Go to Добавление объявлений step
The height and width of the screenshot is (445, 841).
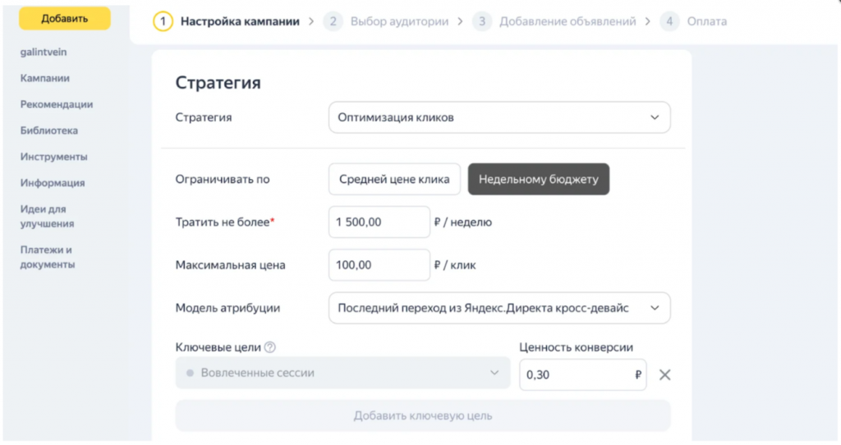click(568, 21)
